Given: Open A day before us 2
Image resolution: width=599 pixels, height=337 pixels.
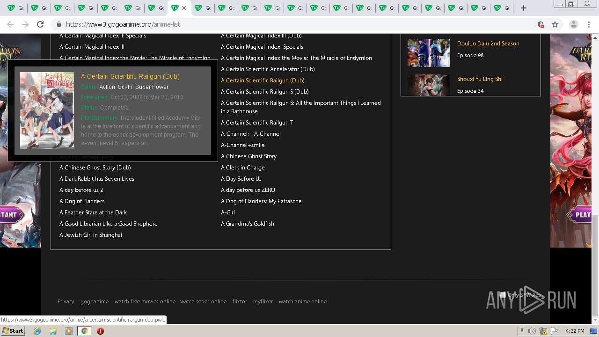Looking at the screenshot, I should (x=81, y=190).
